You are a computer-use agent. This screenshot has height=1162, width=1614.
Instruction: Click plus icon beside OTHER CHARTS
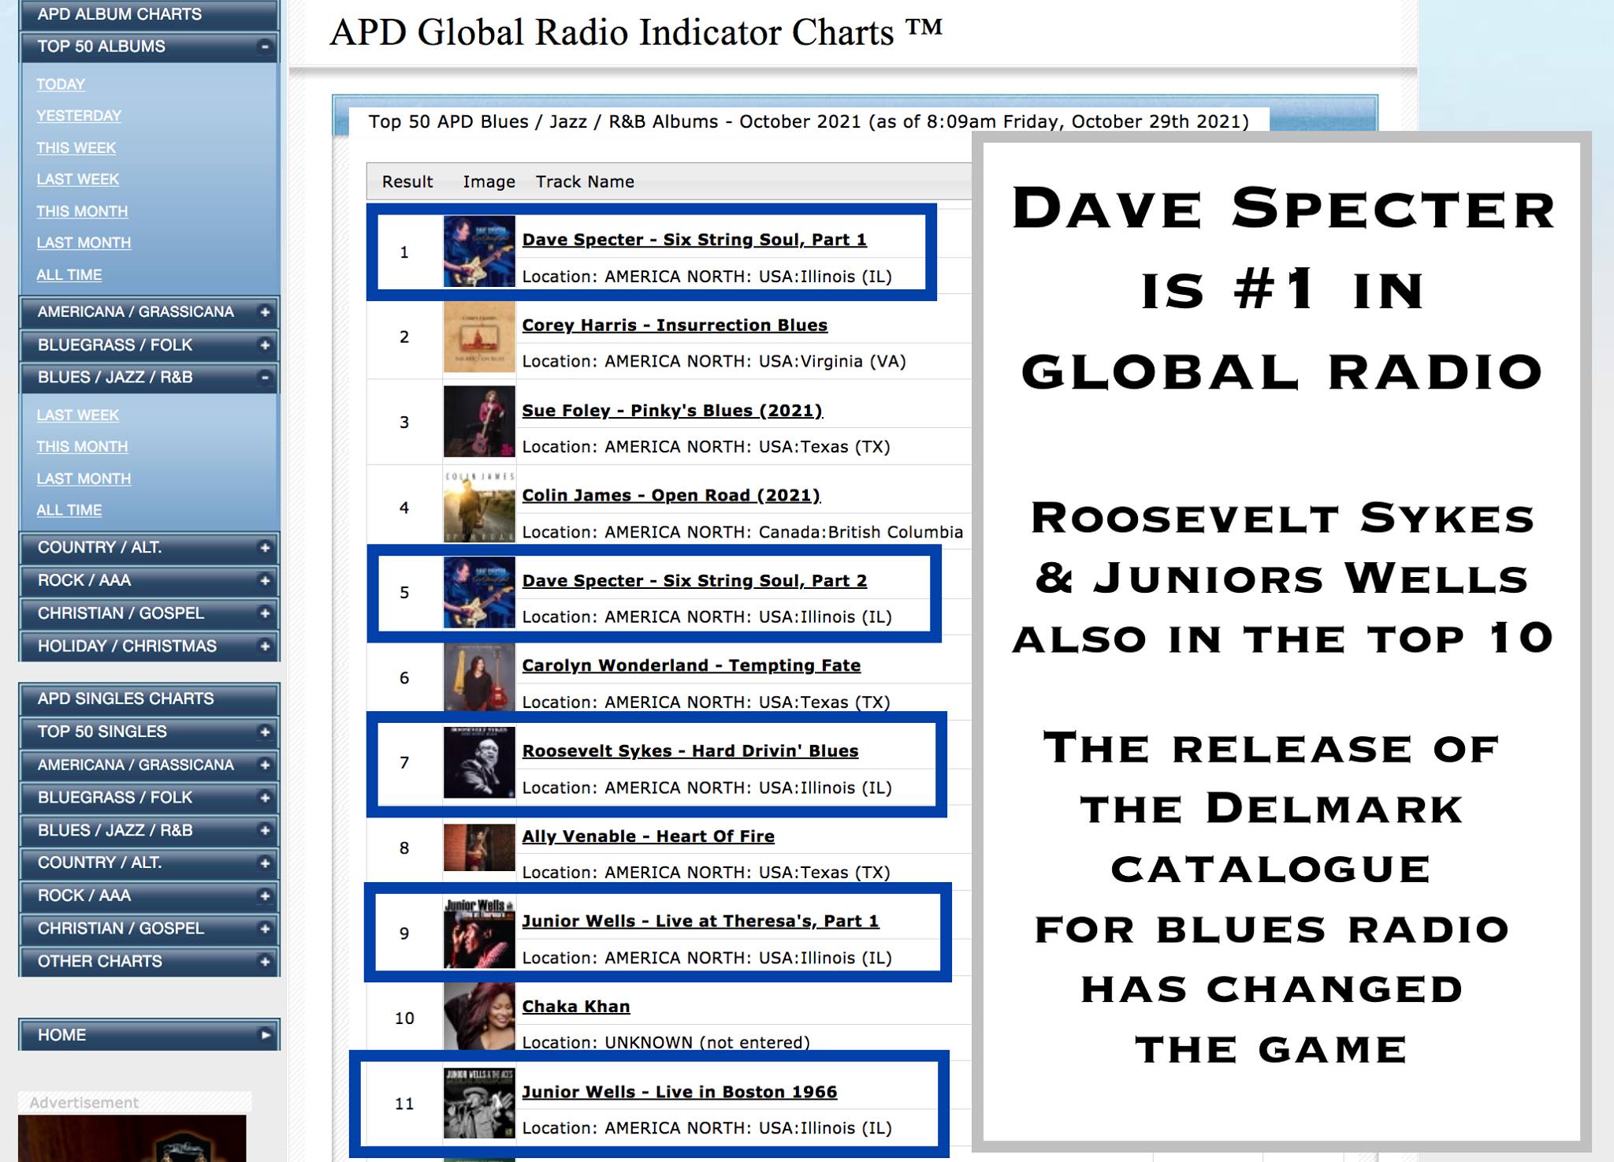coord(265,962)
